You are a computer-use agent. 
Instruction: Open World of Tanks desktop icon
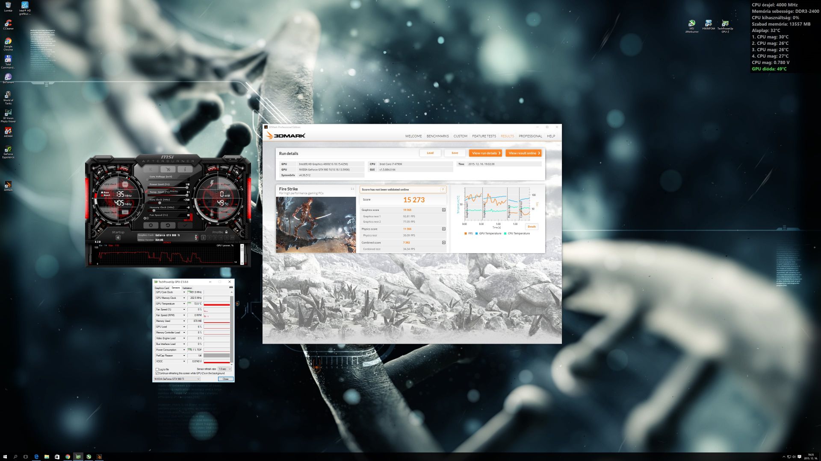tap(8, 98)
